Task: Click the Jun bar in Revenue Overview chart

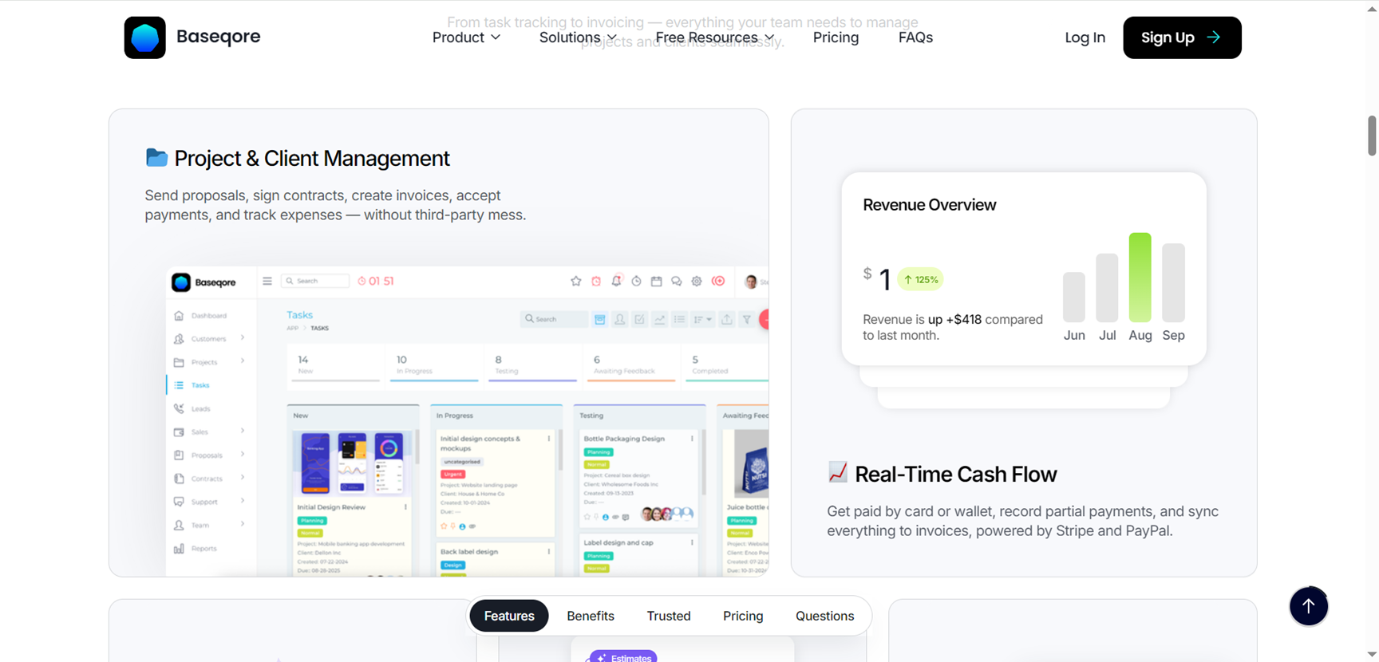Action: pos(1074,297)
